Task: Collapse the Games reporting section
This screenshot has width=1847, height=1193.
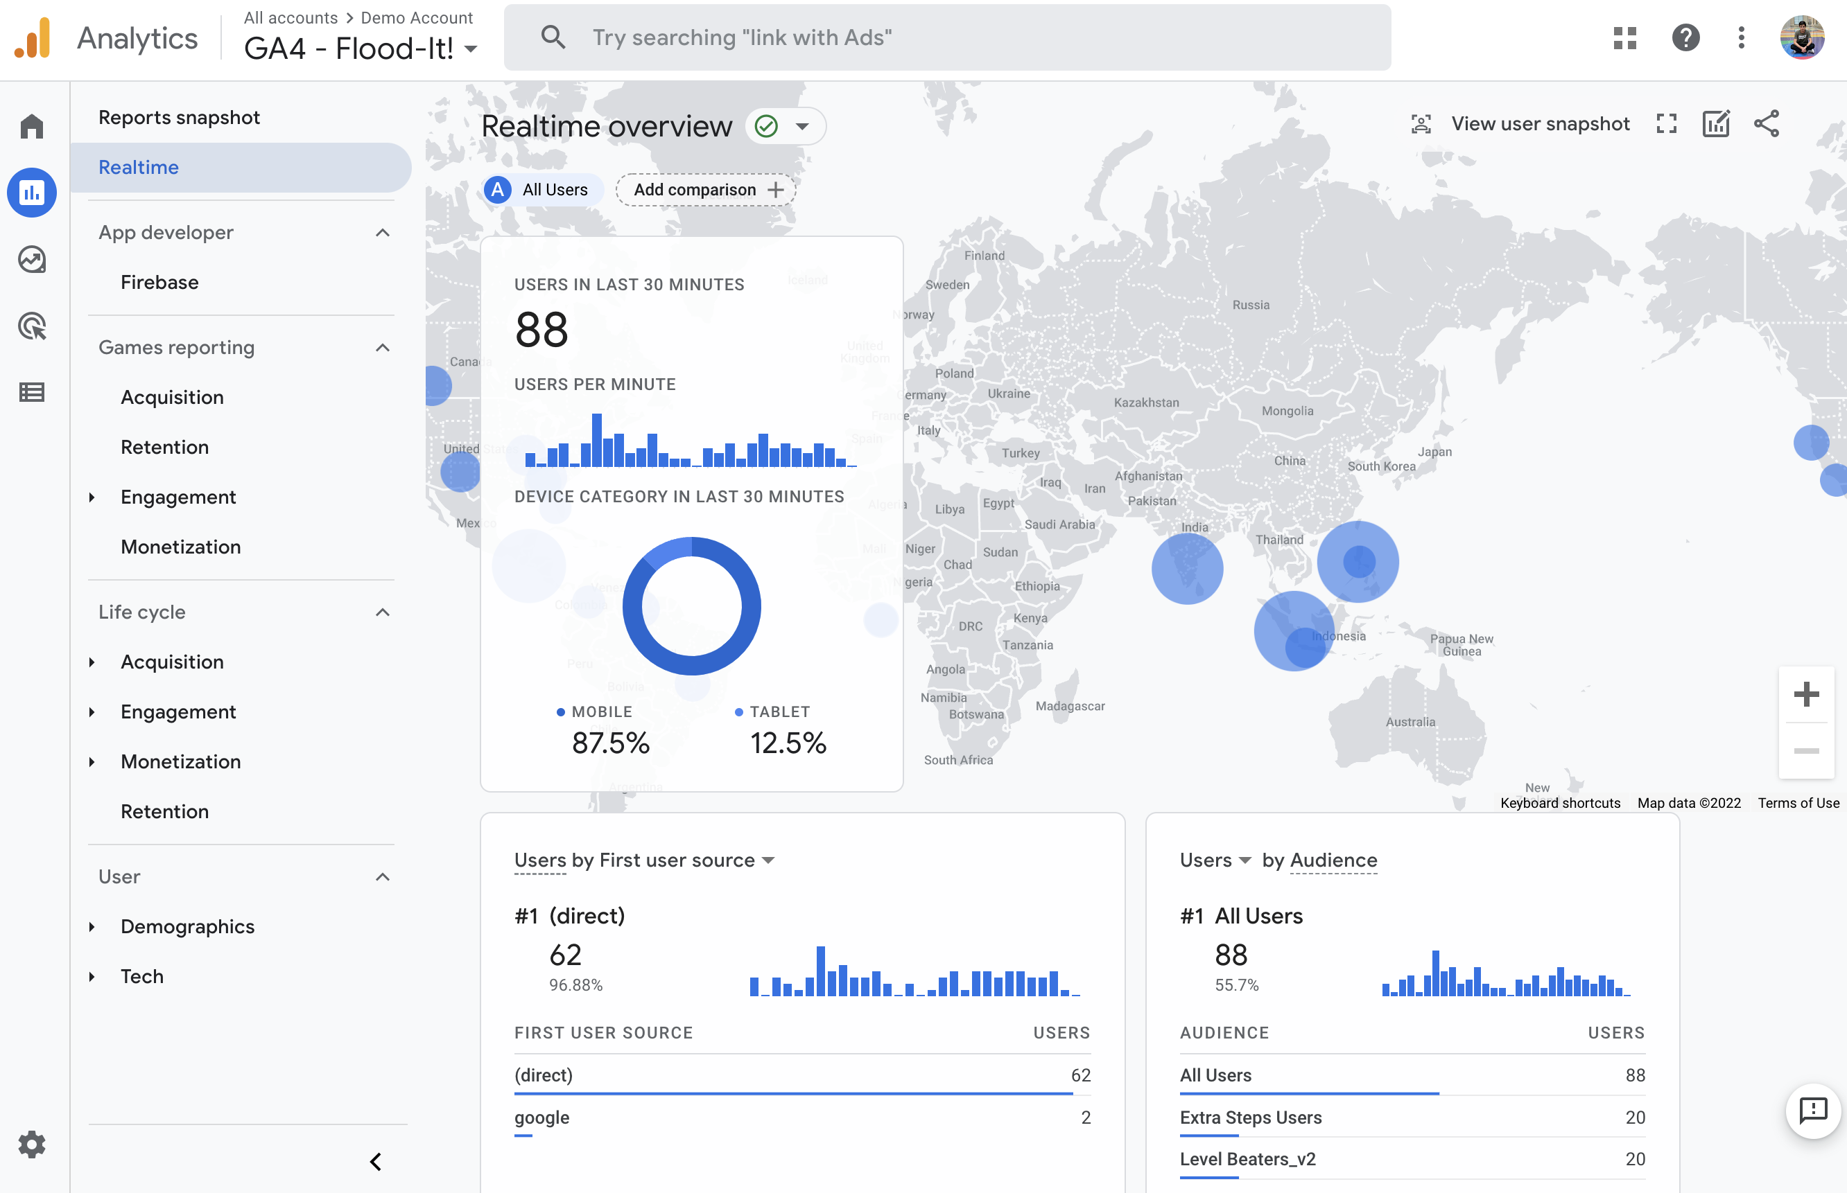Action: 382,348
